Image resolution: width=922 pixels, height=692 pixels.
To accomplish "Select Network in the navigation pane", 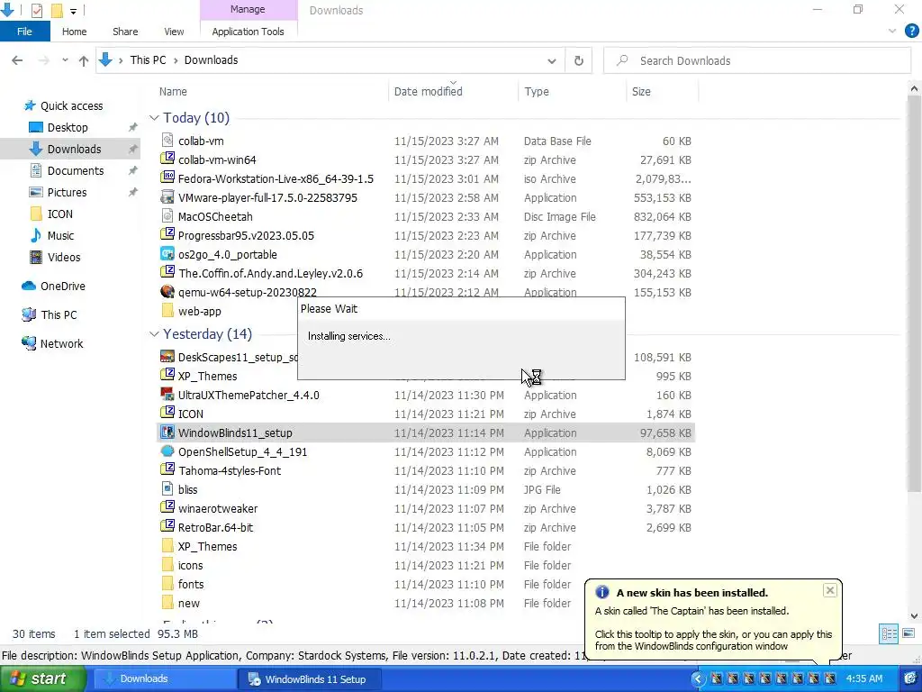I will [61, 343].
